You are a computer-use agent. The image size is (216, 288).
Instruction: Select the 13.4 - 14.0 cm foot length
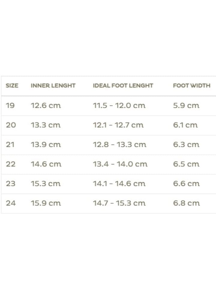tap(120, 164)
